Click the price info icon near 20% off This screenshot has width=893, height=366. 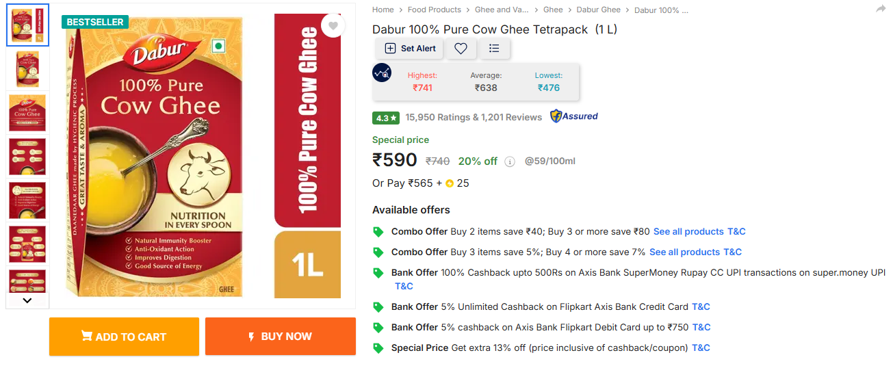[x=509, y=161]
